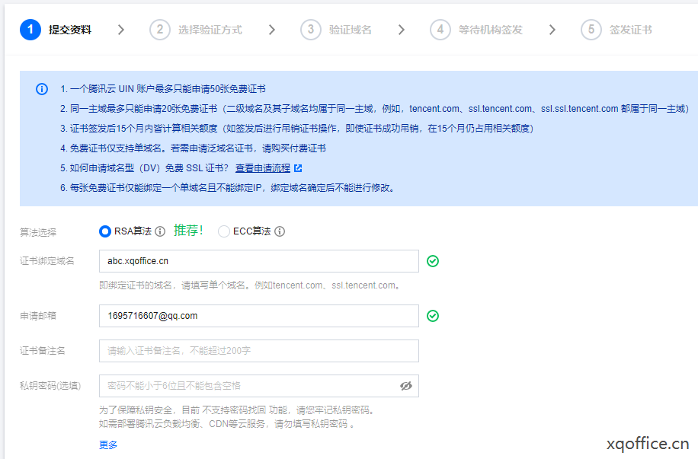698x459 pixels.
Task: Click notice line 6 about 不能绑定IP
Action: (228, 188)
